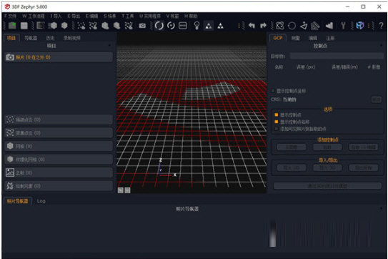Click the camera snapshot toolbar icon
The image size is (388, 259).
pyautogui.click(x=142, y=26)
